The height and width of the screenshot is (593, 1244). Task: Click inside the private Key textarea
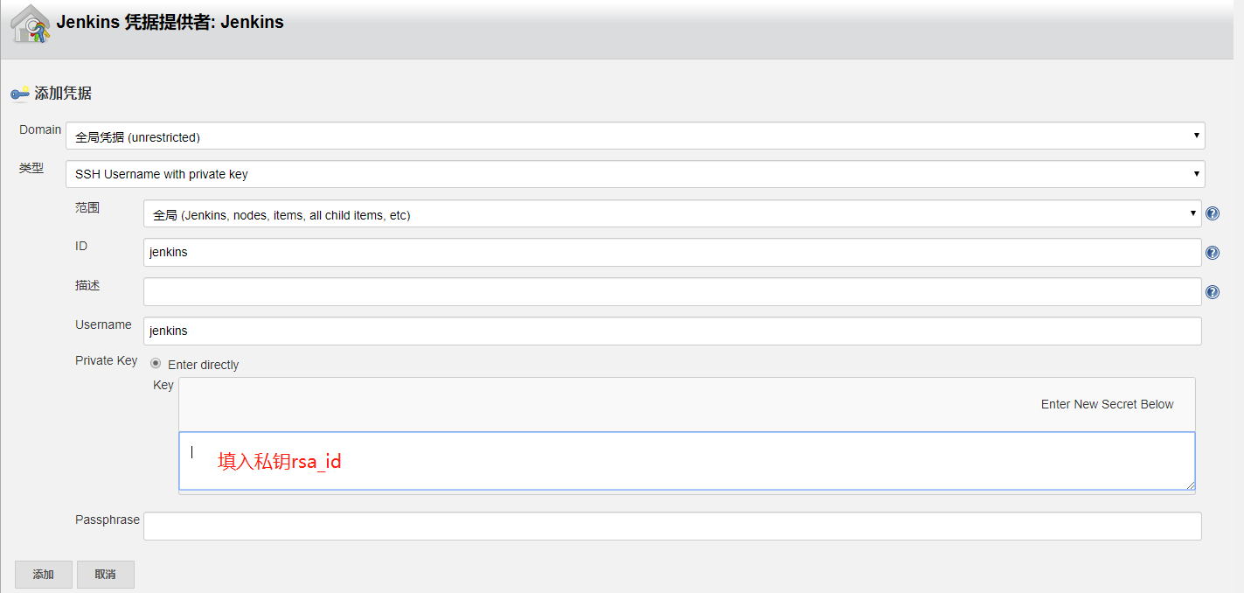686,461
